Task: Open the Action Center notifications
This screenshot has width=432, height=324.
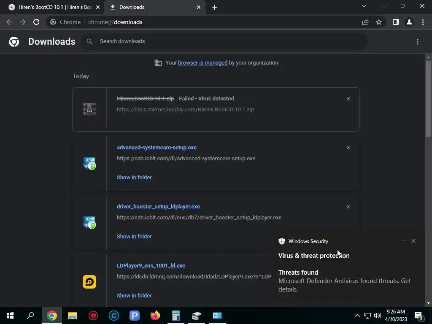Action: [x=419, y=316]
